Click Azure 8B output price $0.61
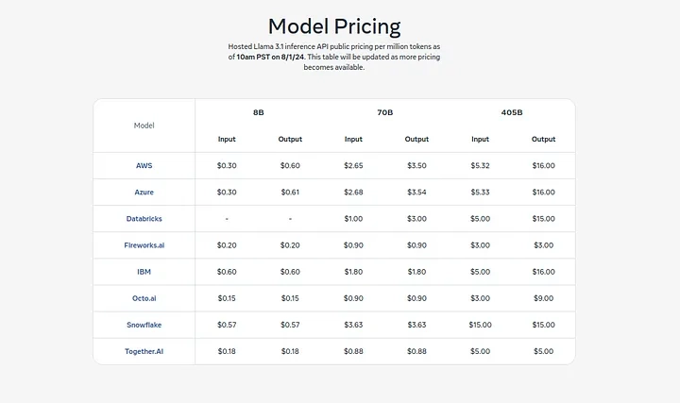The image size is (680, 403). [290, 192]
